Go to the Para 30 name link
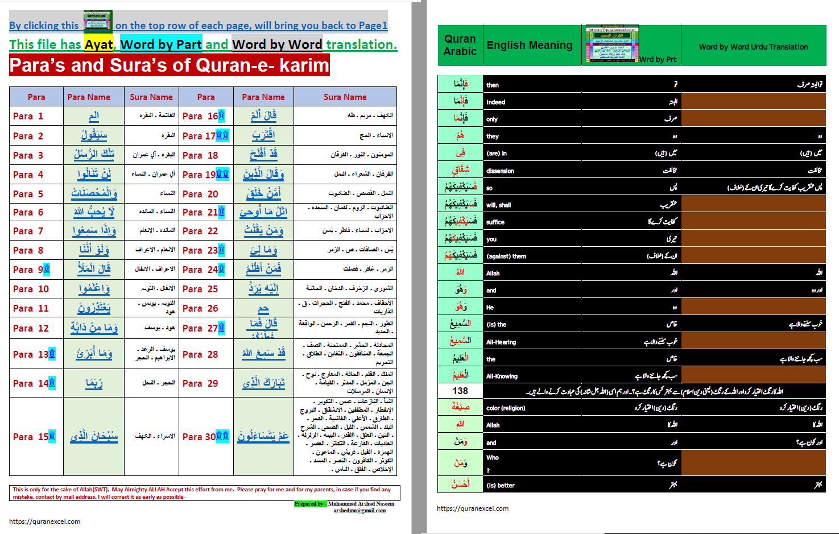This screenshot has width=839, height=534. point(263,436)
